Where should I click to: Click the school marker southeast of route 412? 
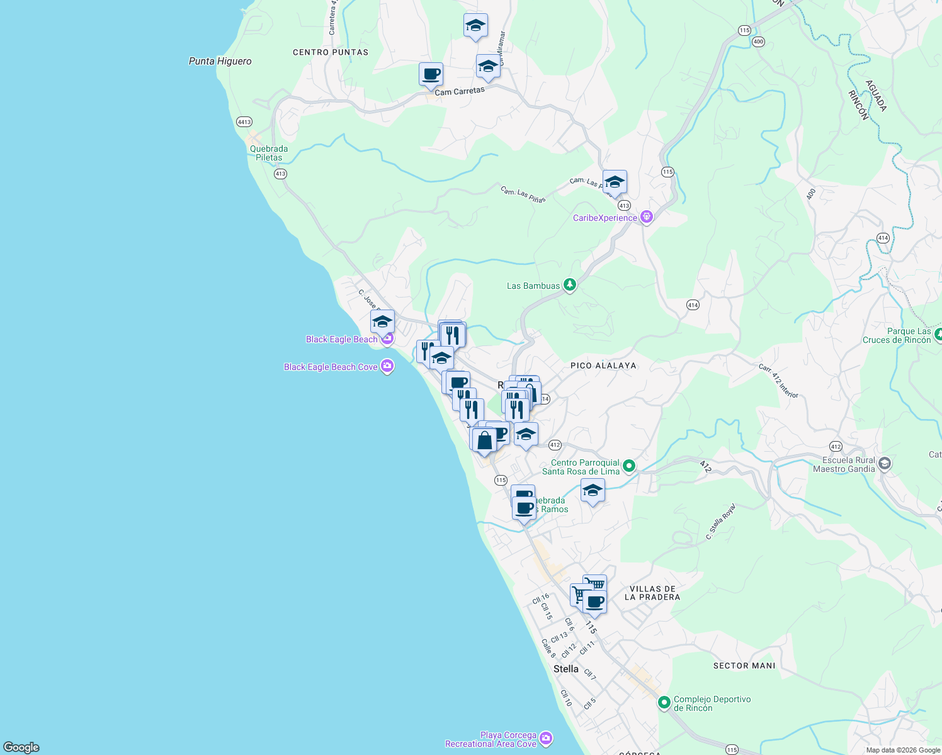[592, 491]
